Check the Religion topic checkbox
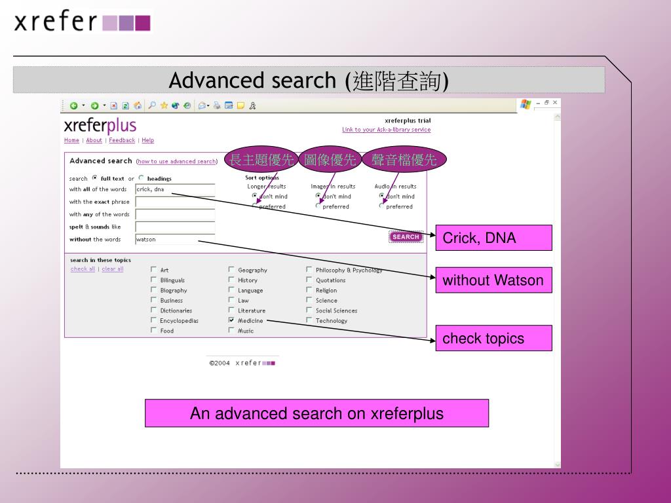 [x=309, y=289]
